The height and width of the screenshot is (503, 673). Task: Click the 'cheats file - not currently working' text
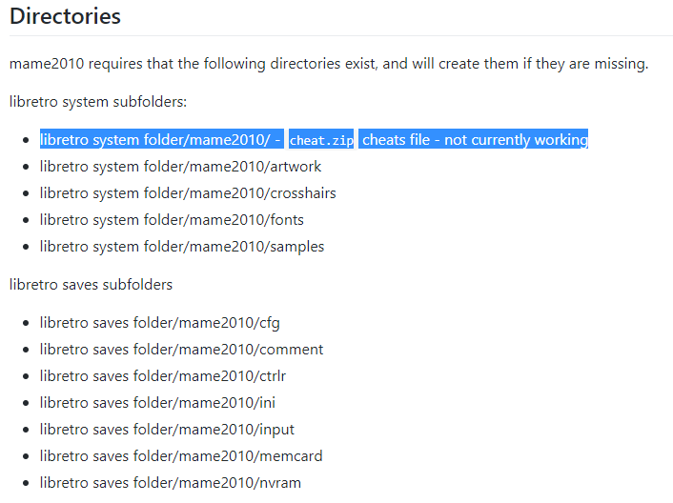[x=475, y=140]
